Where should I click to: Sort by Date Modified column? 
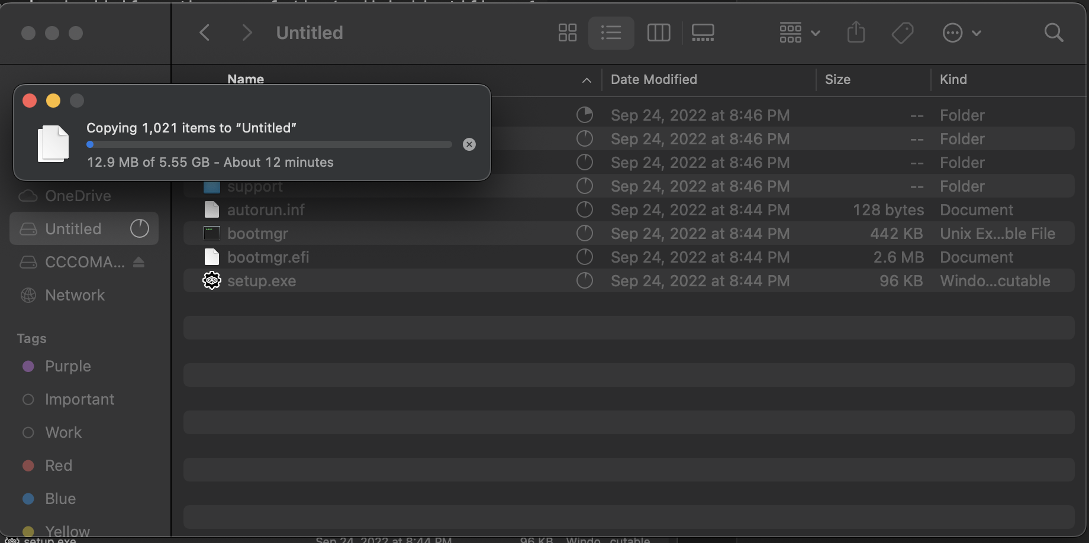(654, 79)
